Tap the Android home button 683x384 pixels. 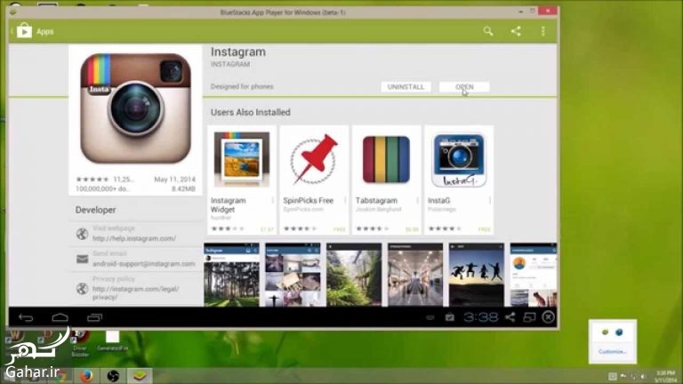[x=60, y=318]
